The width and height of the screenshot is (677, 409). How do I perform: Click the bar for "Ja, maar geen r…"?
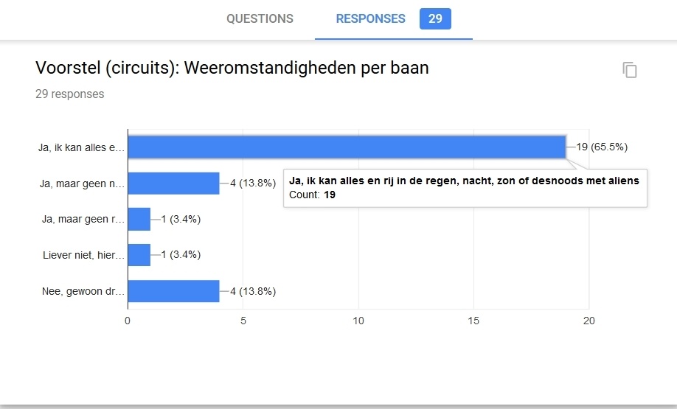point(139,219)
